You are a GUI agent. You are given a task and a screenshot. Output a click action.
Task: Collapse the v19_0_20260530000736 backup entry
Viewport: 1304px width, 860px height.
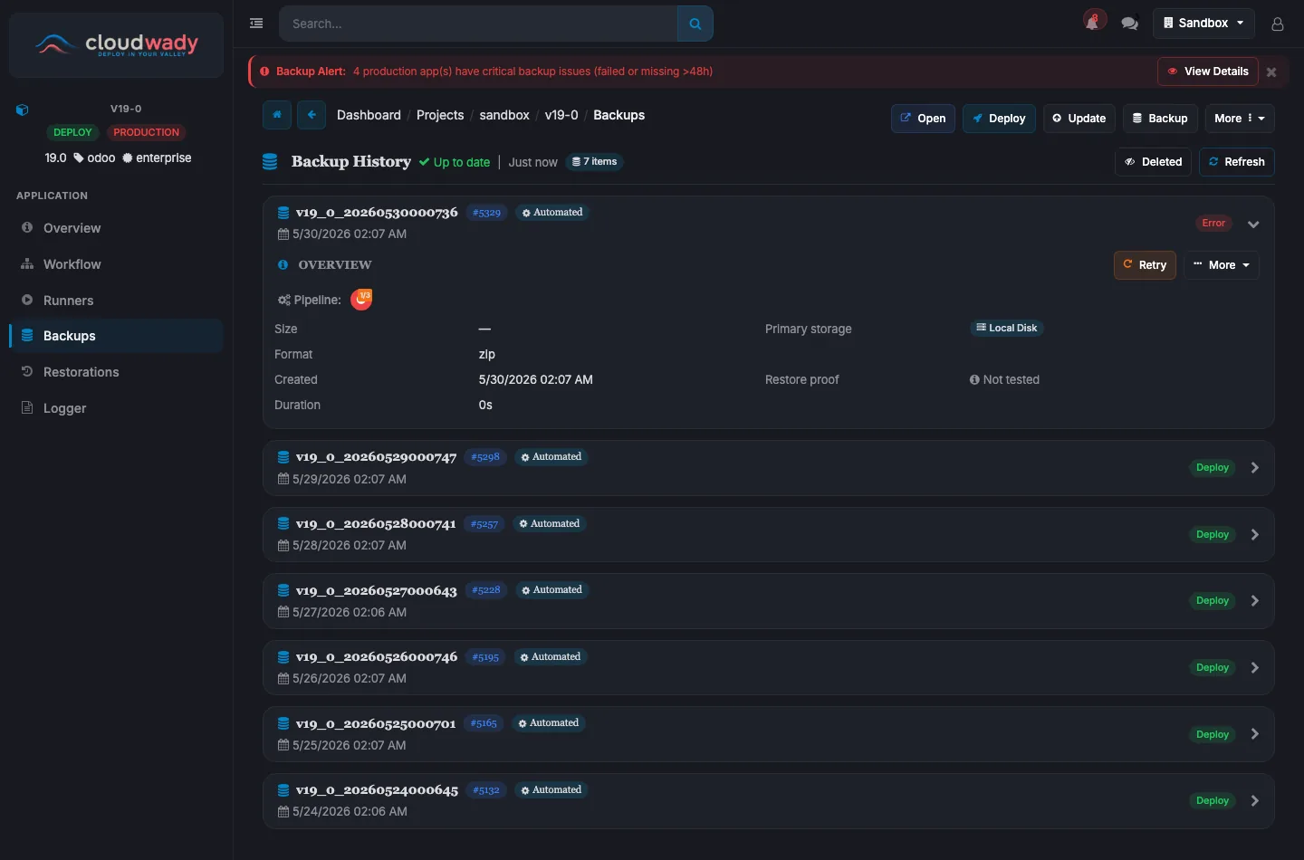(1253, 224)
